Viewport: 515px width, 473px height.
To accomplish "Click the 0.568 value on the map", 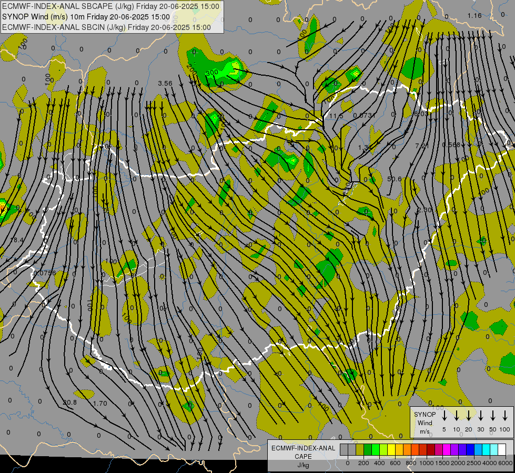I will pos(451,145).
